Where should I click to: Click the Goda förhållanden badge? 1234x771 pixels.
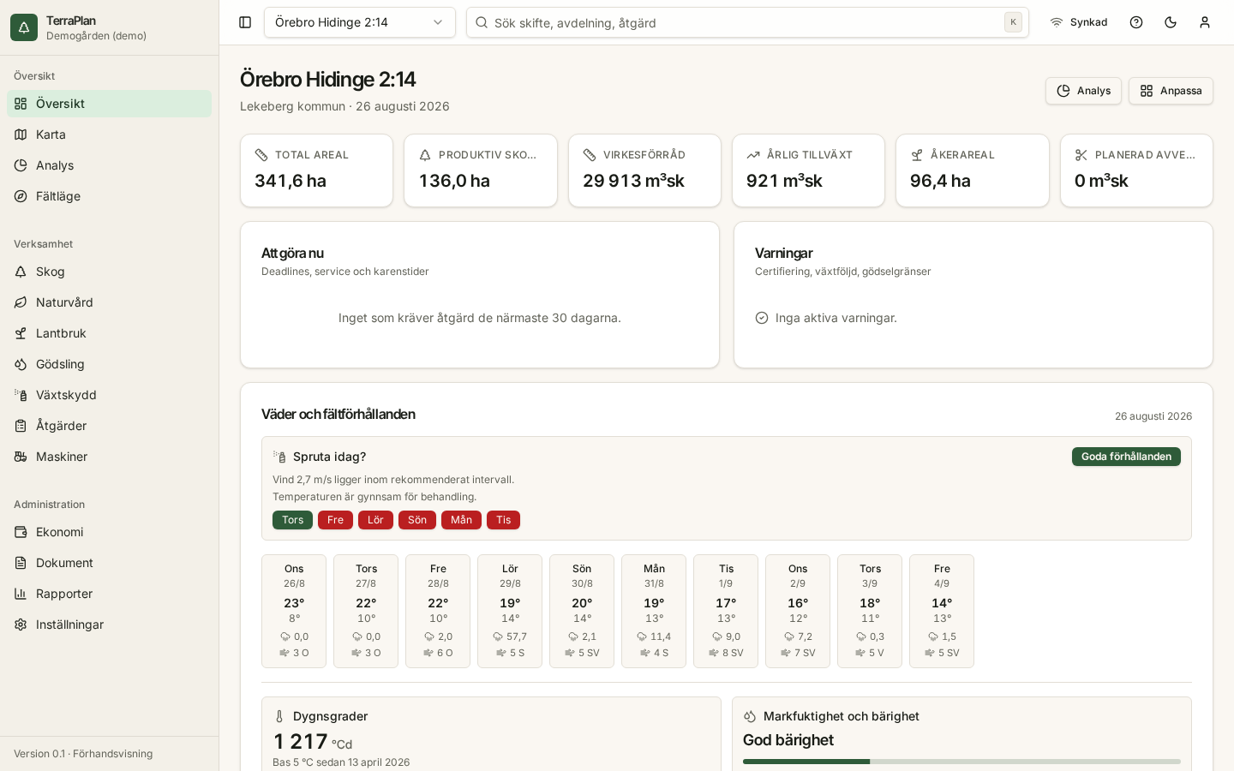(1126, 457)
